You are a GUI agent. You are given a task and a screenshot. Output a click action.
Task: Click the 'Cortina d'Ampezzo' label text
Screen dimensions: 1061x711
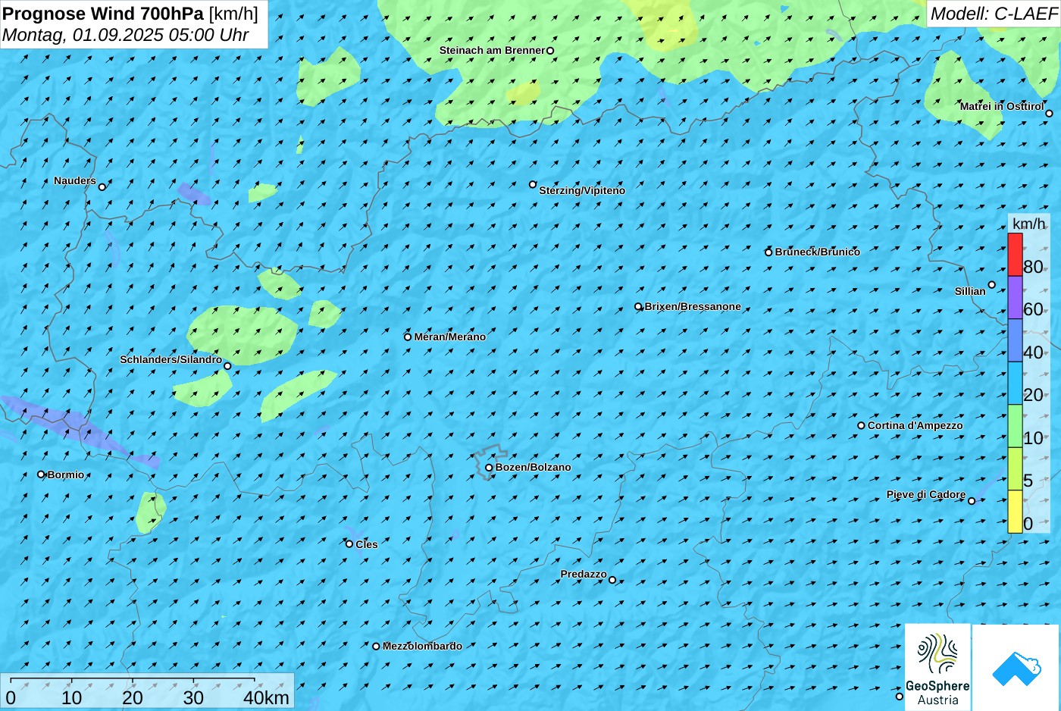[915, 426]
